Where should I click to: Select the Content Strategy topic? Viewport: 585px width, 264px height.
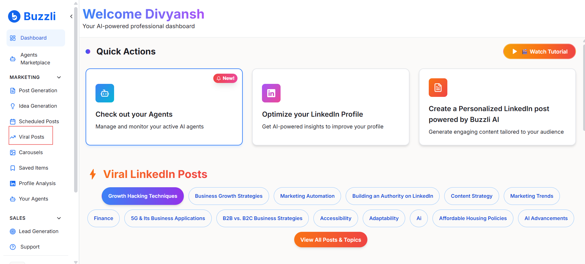pos(472,196)
